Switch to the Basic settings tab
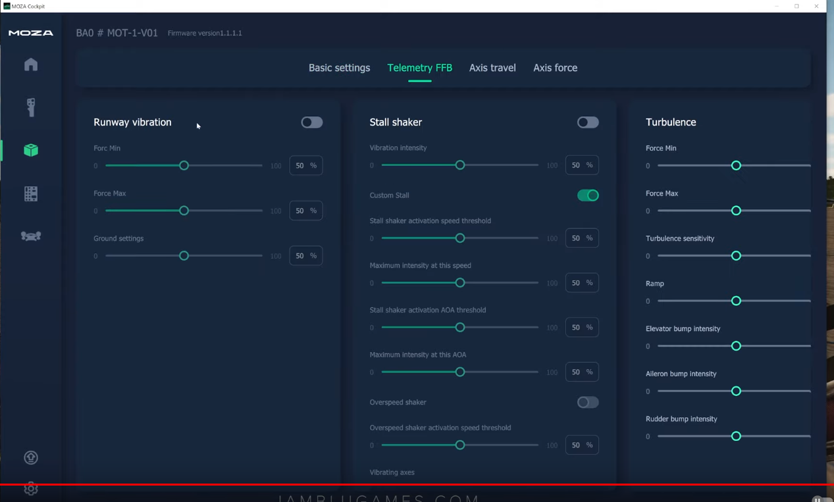Viewport: 834px width, 502px height. 339,68
